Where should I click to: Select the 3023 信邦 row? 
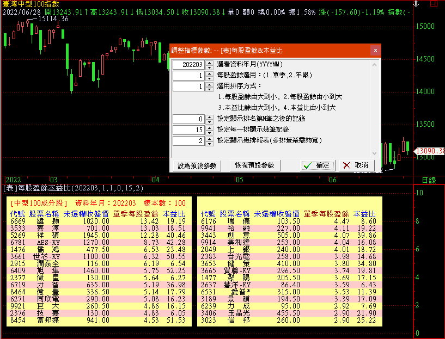pyautogui.click(x=289, y=320)
